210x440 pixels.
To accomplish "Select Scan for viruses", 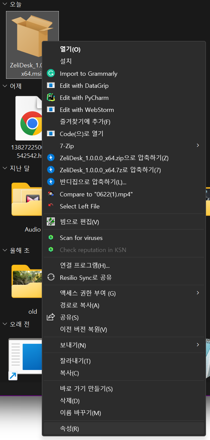I will pos(124,238).
